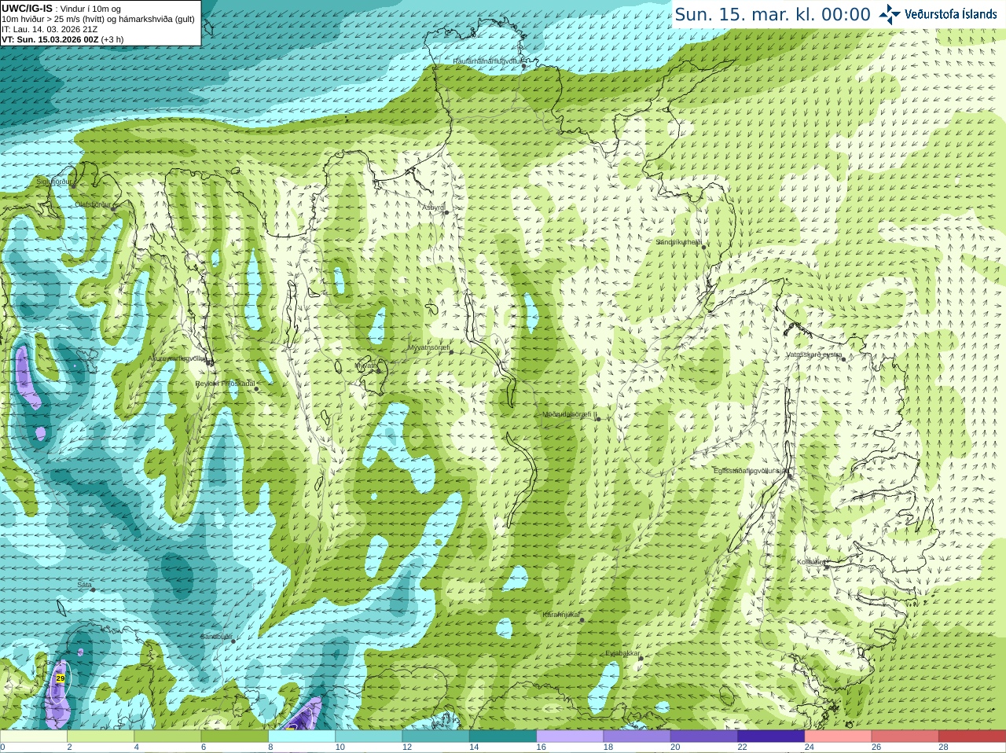Click the Ásbyrgi station dot
The height and width of the screenshot is (753, 1006).
point(446,212)
